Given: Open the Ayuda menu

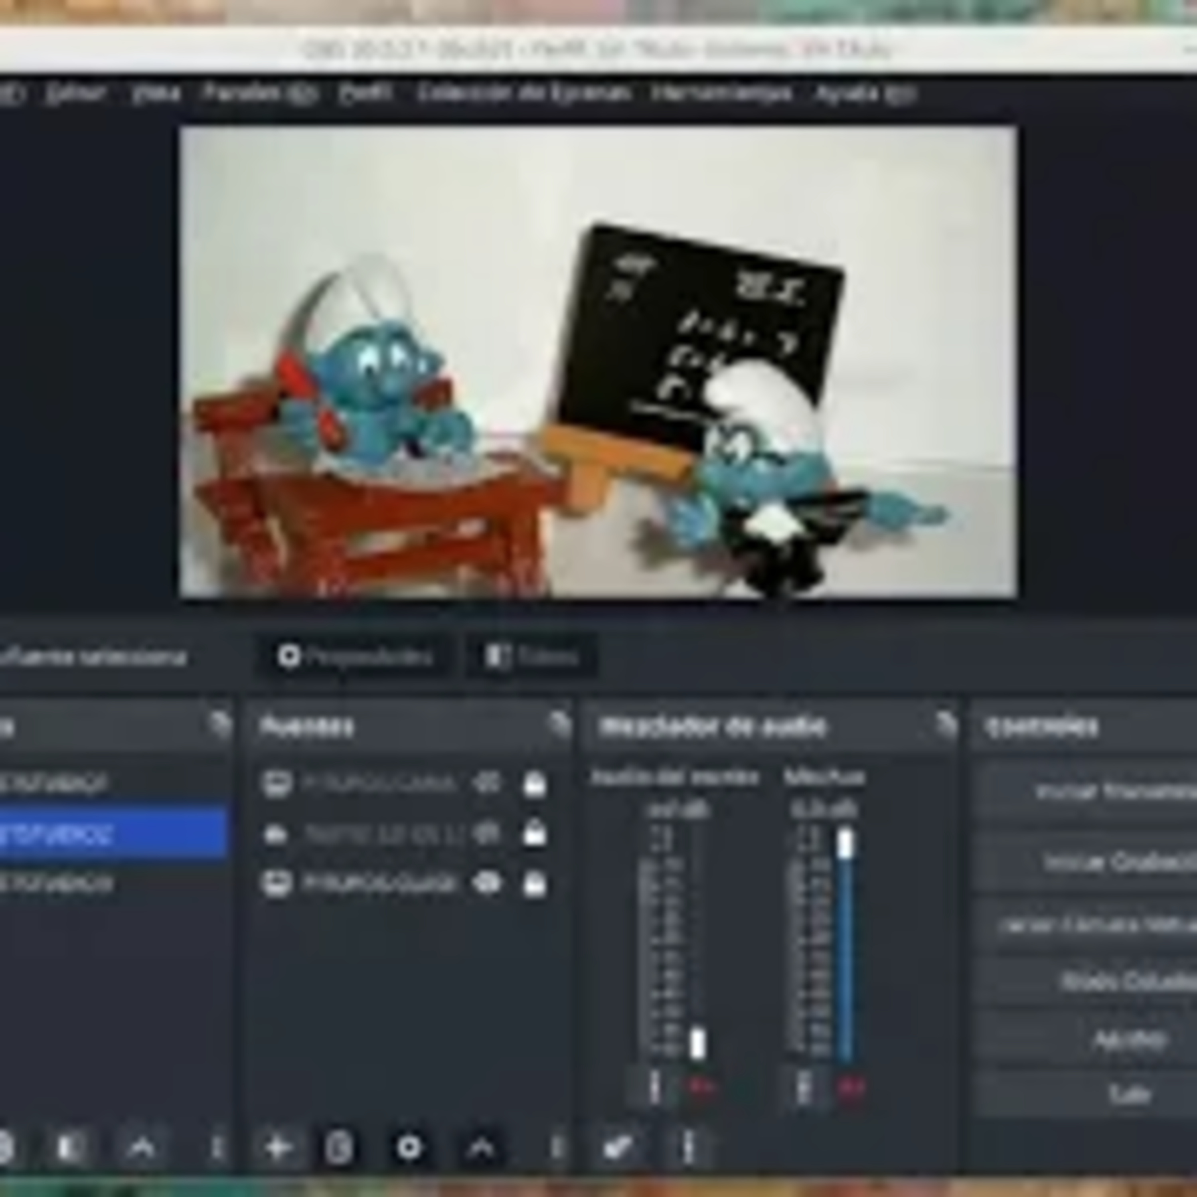Looking at the screenshot, I should 865,93.
